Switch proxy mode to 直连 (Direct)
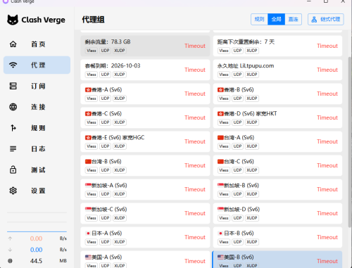 tap(294, 19)
